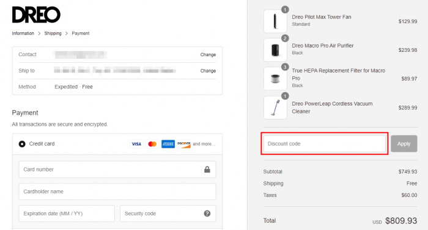Click the Security code help question icon

coord(207,214)
